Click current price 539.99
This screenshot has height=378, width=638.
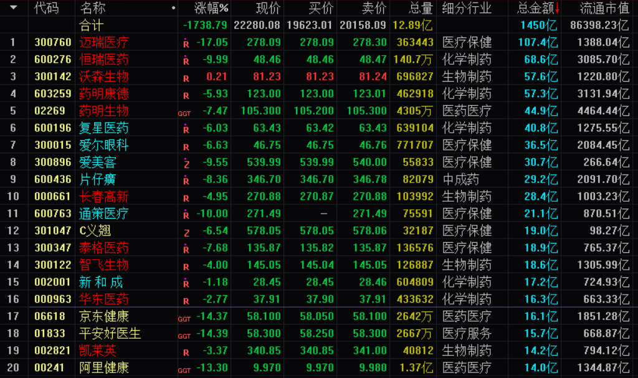[264, 163]
